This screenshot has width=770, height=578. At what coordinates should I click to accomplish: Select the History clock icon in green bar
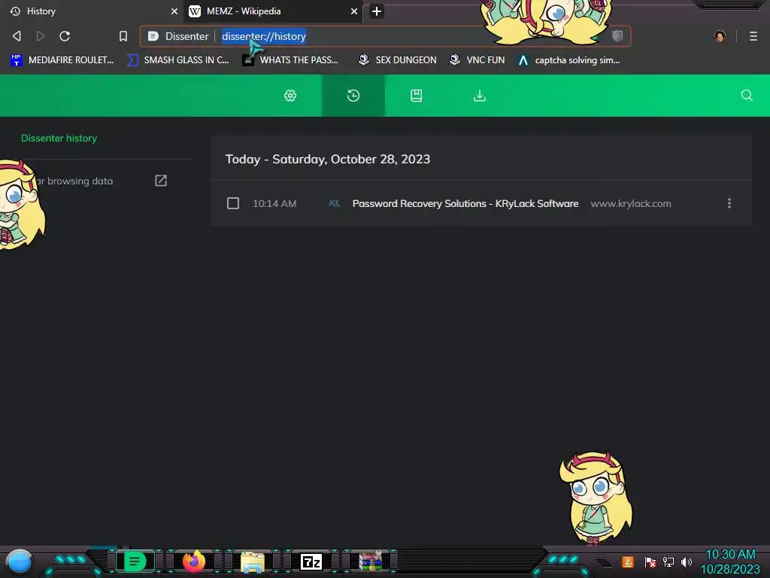pyautogui.click(x=353, y=96)
